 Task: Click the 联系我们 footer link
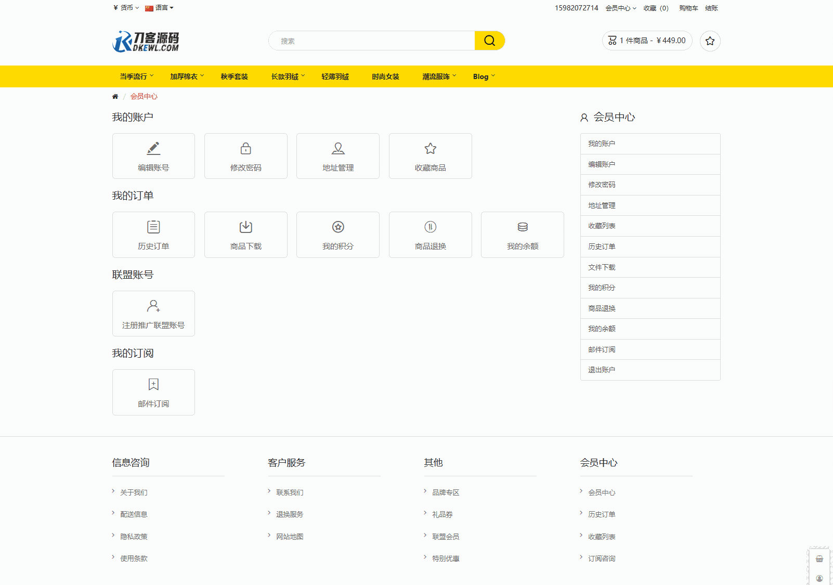pos(290,492)
